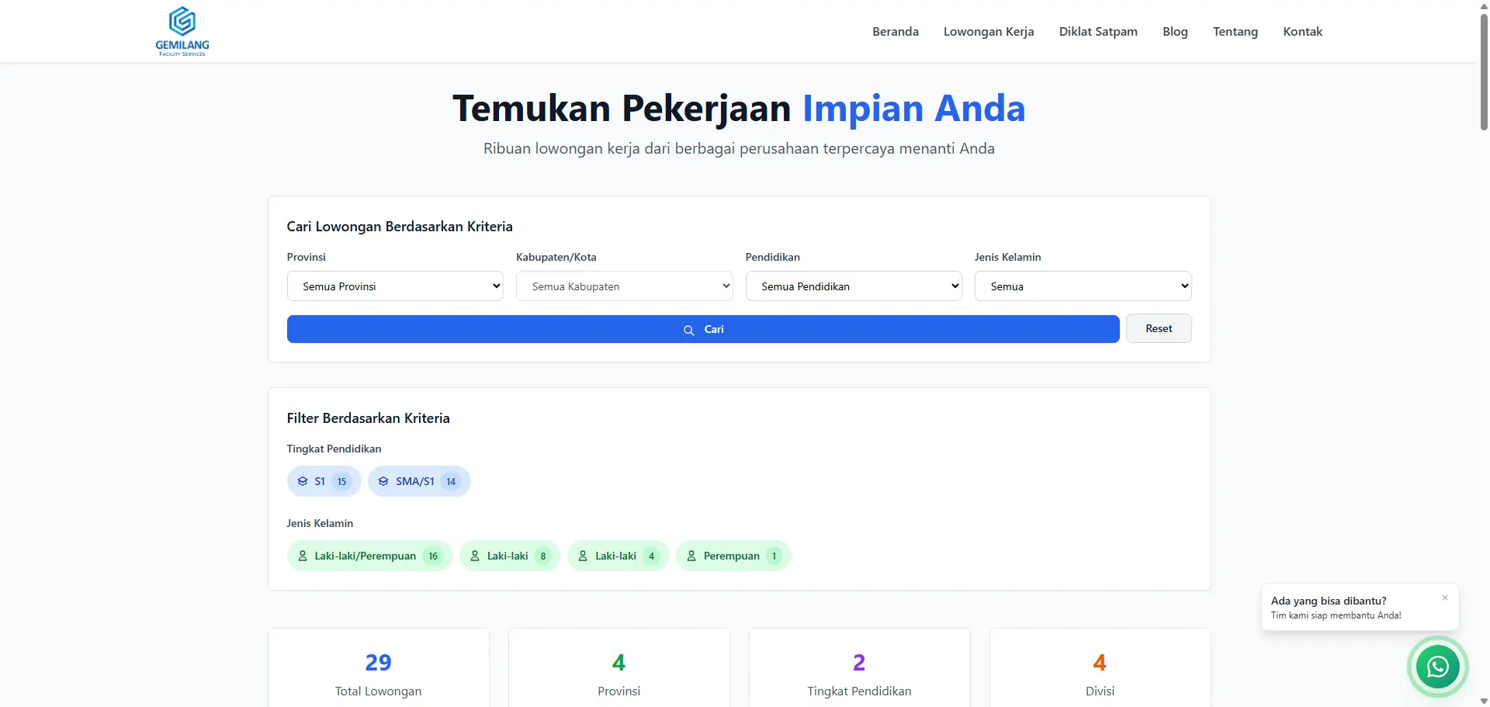
Task: Dismiss the 'Ada yang bisa dibantu?' chat popup
Action: (x=1445, y=598)
